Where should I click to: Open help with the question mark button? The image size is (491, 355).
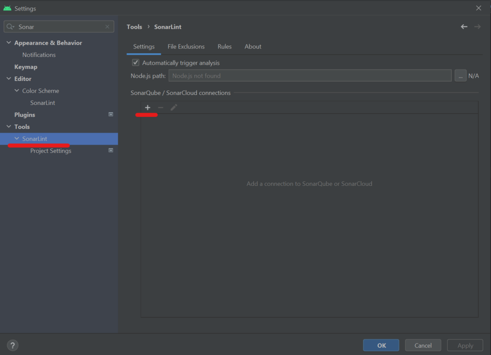[x=12, y=345]
